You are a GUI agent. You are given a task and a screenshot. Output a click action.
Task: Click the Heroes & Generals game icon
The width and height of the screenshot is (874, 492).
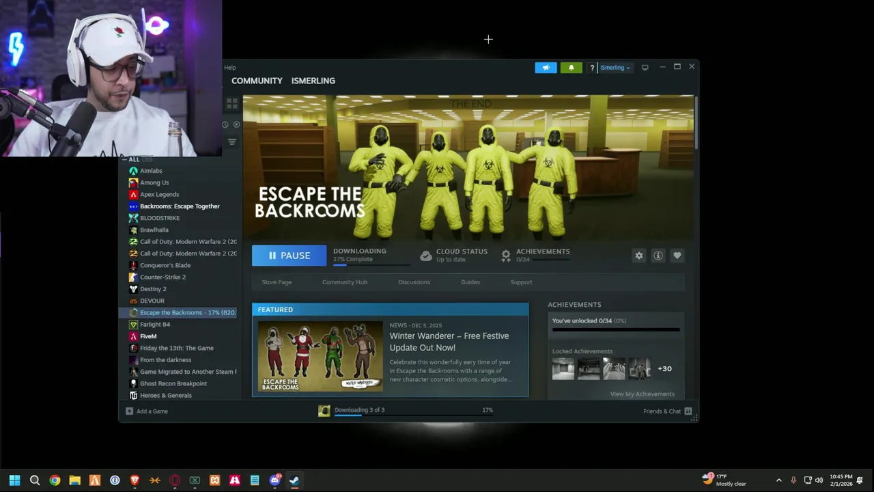pos(134,395)
